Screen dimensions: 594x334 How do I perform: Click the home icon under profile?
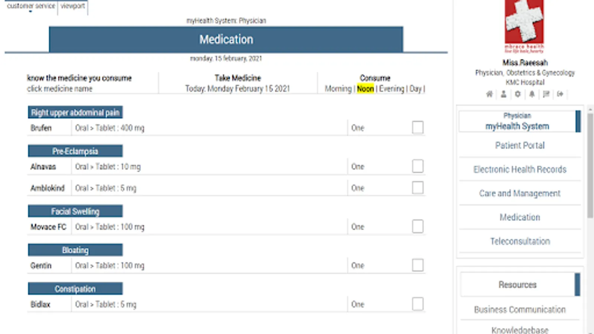pos(489,94)
